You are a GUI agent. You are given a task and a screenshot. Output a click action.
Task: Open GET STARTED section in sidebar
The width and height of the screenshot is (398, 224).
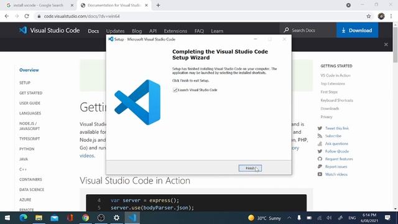point(30,93)
